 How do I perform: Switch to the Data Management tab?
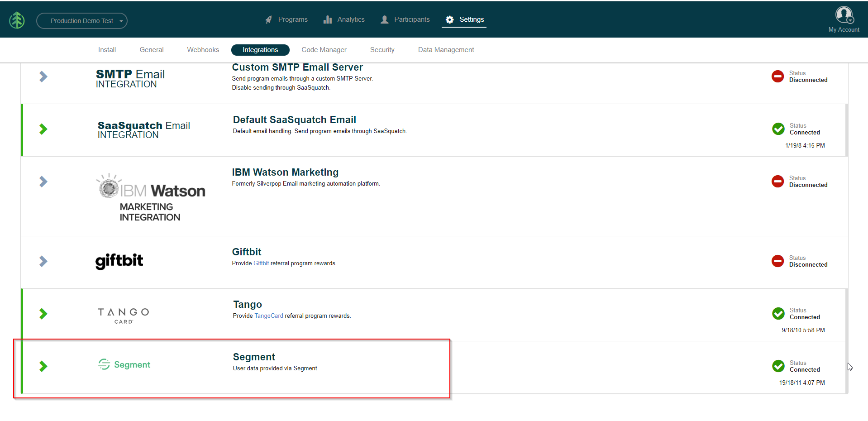tap(446, 50)
